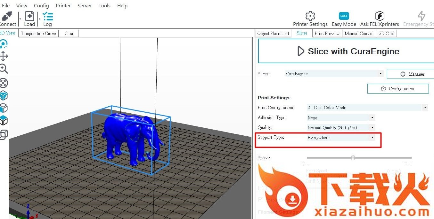Viewport: 434px width, 219px height.
Task: Switch to the Print Preview tab
Action: click(x=327, y=34)
